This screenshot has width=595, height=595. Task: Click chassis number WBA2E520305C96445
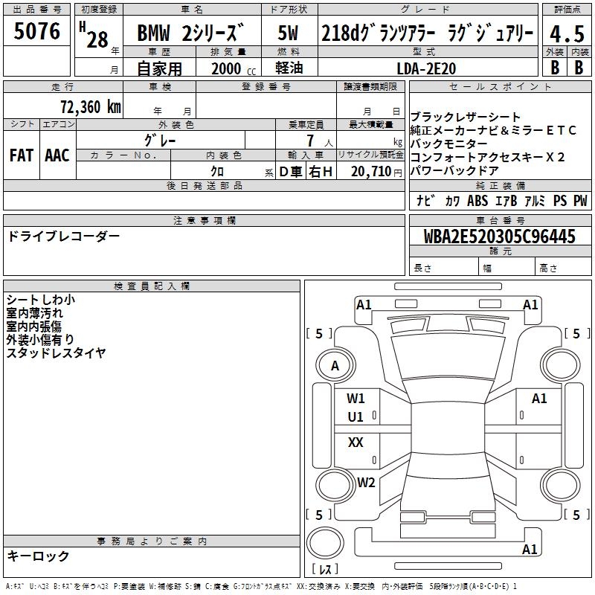pyautogui.click(x=499, y=237)
